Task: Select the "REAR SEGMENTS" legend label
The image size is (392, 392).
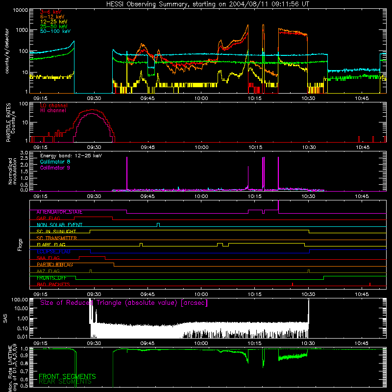Action: [65, 382]
